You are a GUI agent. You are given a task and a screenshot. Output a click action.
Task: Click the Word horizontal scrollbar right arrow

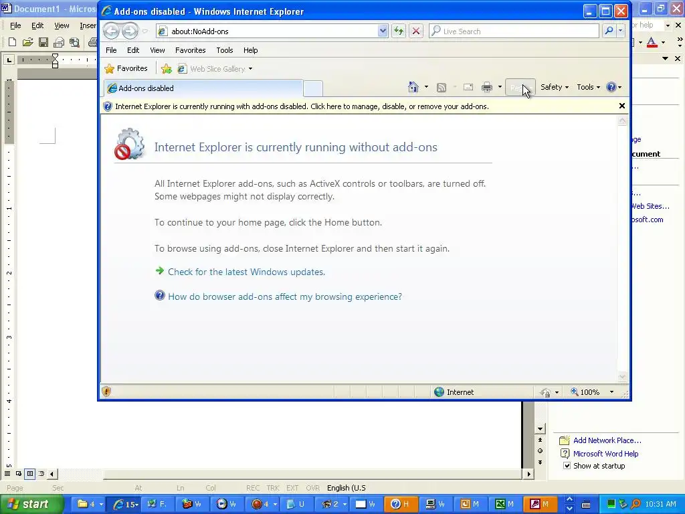(528, 473)
